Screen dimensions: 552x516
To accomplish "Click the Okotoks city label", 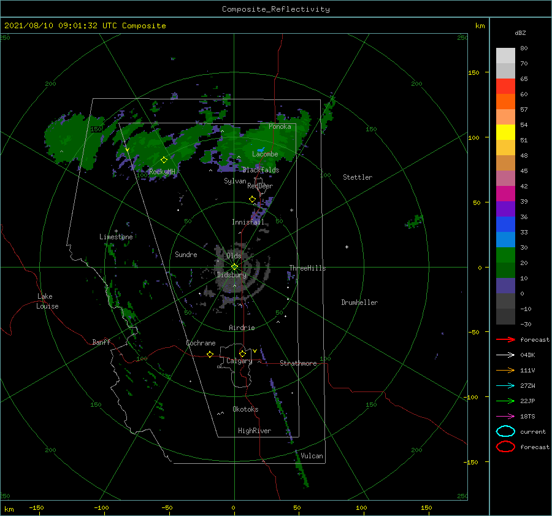I will tap(245, 409).
